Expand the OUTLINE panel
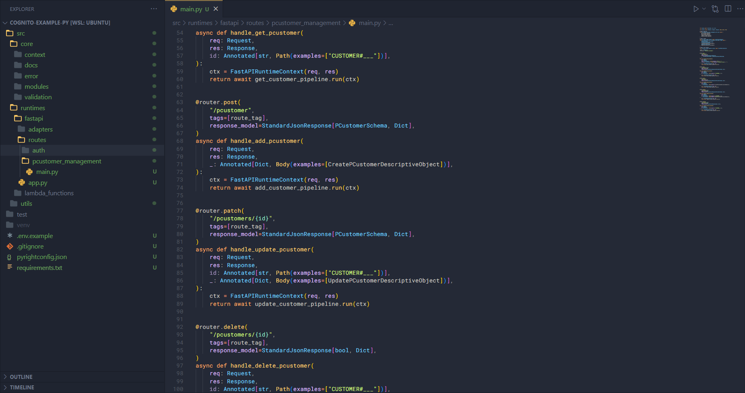This screenshot has height=393, width=745. click(21, 377)
